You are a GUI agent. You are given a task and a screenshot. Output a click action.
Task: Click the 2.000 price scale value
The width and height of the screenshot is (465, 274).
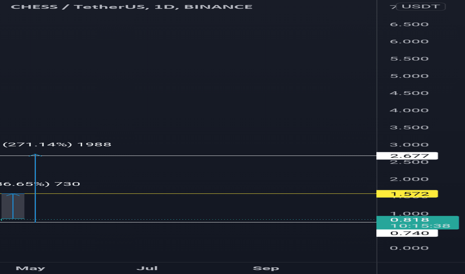point(409,179)
